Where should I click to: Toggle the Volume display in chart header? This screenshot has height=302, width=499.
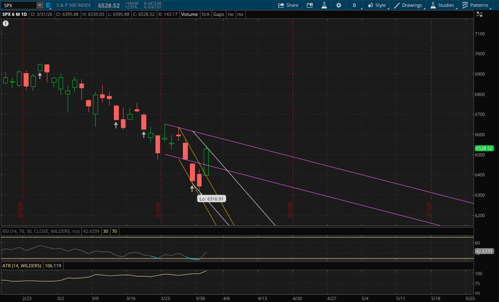189,14
